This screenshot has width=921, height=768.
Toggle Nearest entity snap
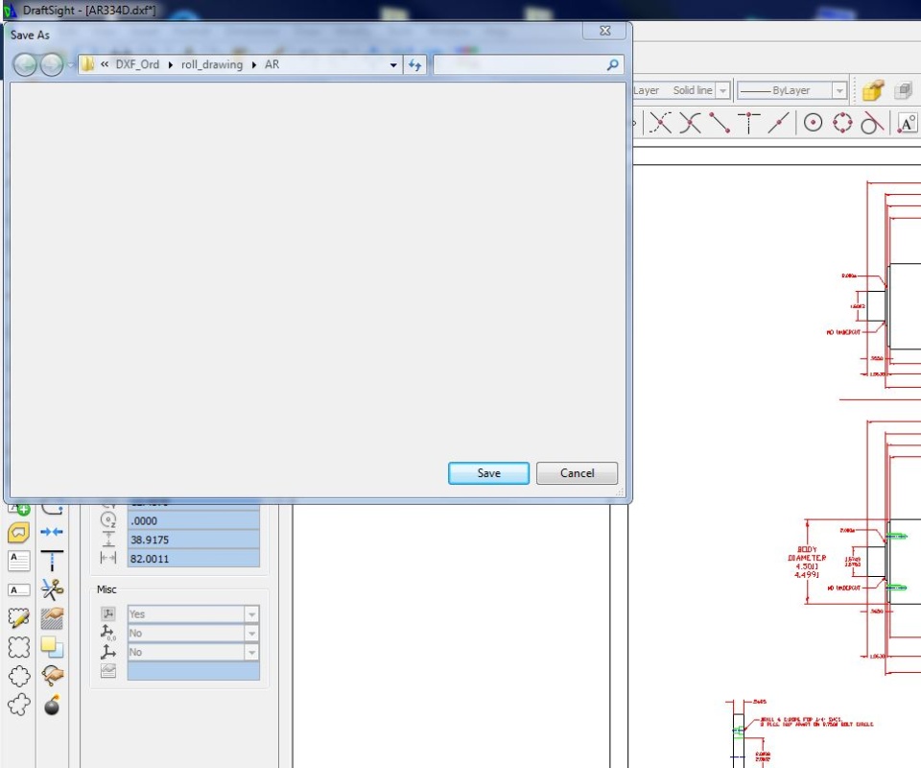click(778, 123)
